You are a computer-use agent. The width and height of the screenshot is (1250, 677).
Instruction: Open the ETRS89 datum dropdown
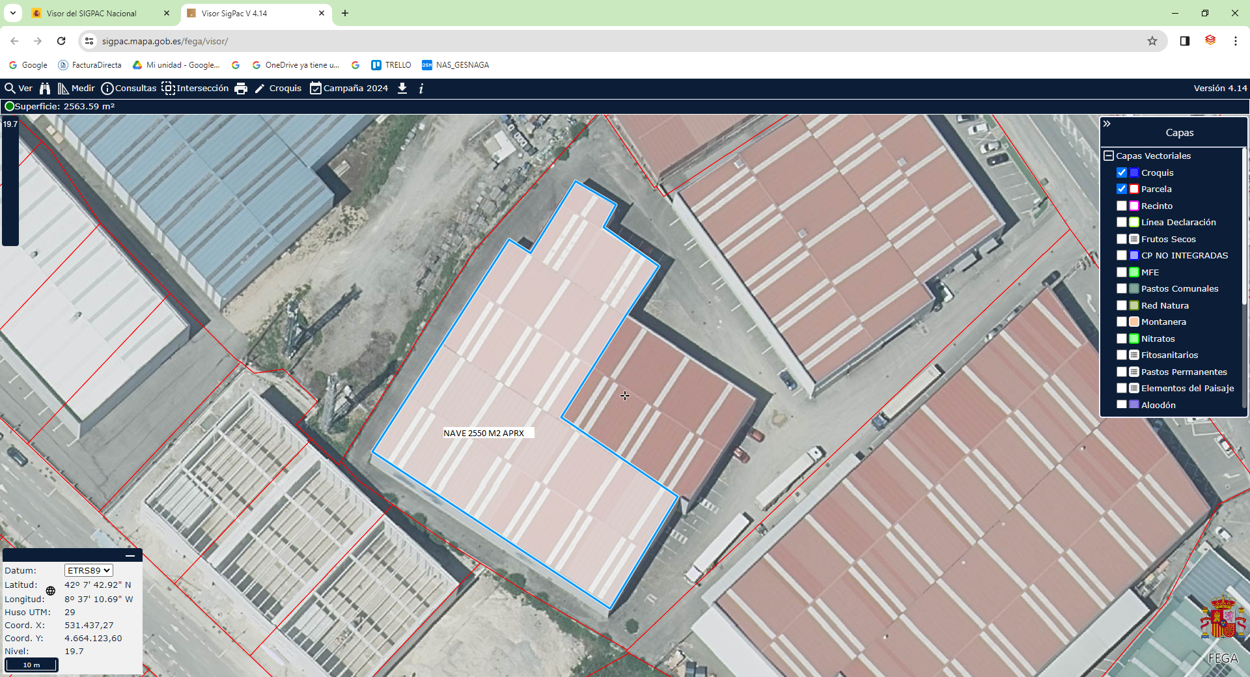(x=89, y=570)
